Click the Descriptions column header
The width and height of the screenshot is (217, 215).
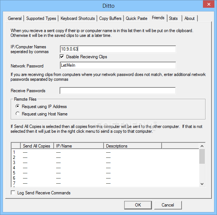coord(133,146)
